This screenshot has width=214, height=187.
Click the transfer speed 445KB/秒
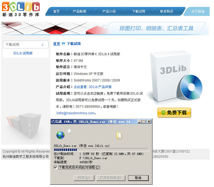point(86,162)
